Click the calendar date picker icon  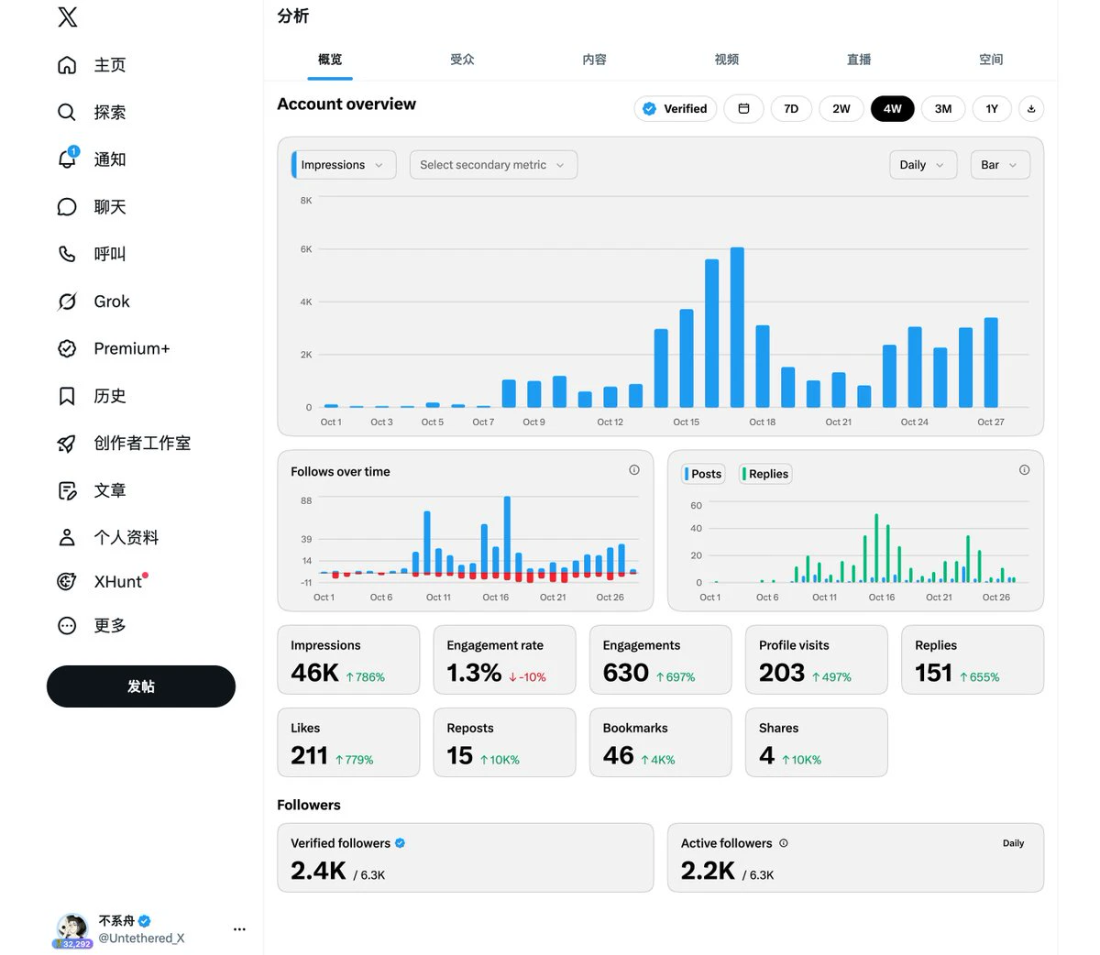(743, 109)
